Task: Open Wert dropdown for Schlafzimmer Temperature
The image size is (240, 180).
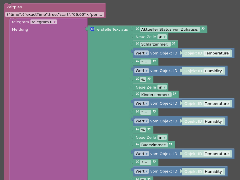Action: point(141,53)
